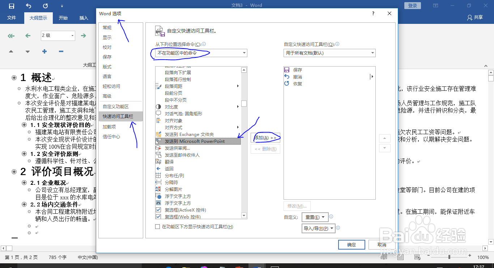The width and height of the screenshot is (494, 268).
Task: Click the plus Expand icon in outline tools
Action: [x=44, y=52]
